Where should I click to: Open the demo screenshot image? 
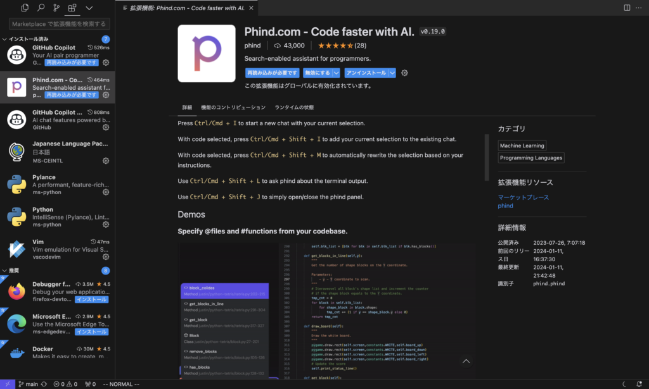pos(326,310)
